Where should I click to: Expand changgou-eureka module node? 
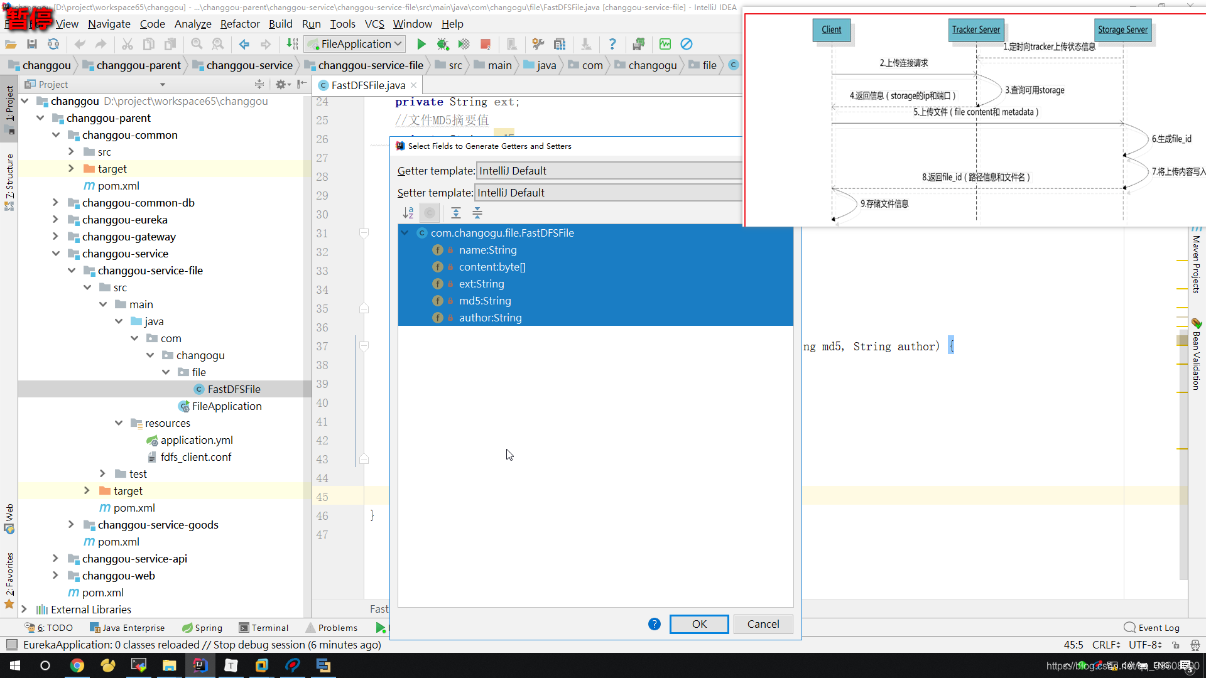click(56, 220)
